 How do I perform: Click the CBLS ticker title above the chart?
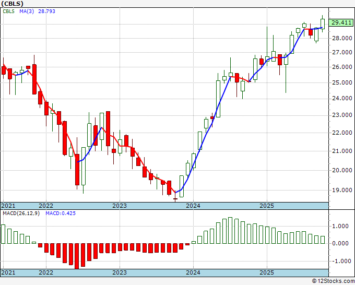tap(12, 4)
